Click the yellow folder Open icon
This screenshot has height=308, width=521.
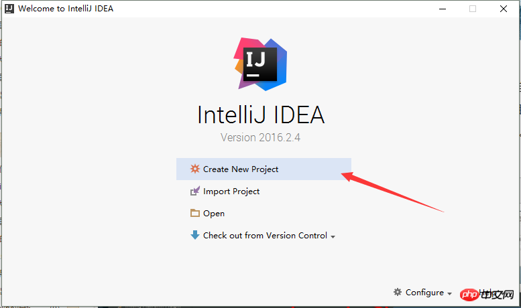tap(194, 213)
